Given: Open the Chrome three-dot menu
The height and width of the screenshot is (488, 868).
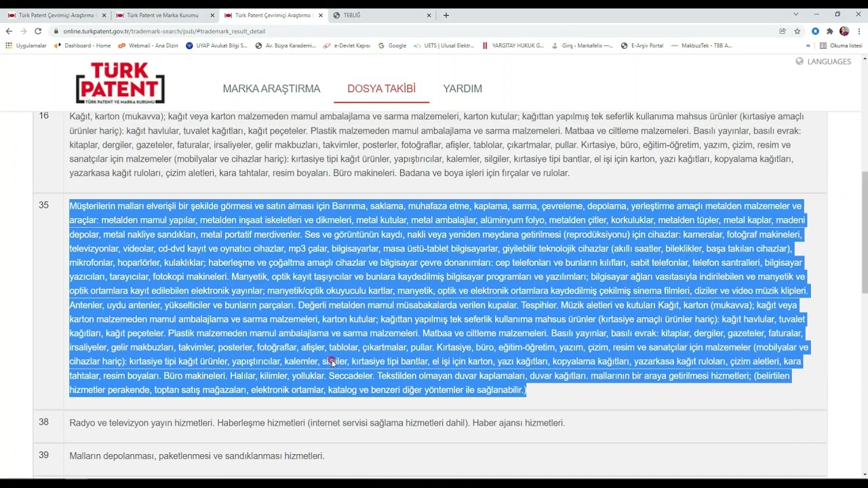Looking at the screenshot, I should 859,31.
